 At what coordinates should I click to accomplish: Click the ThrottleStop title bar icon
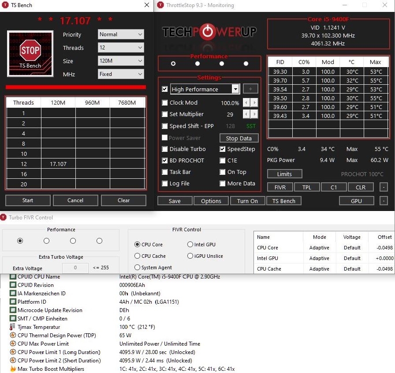click(160, 5)
